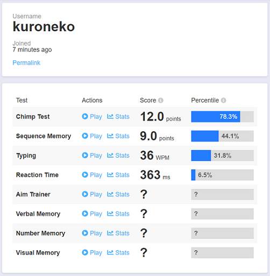Click the empty Aim Trainer percentile bar
The width and height of the screenshot is (270, 276).
(222, 194)
